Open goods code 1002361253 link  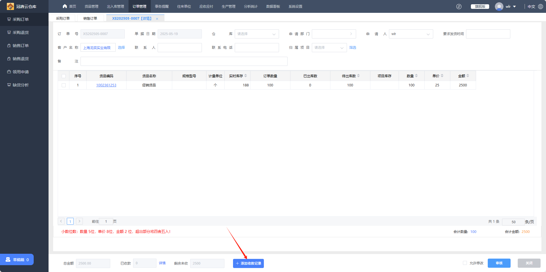106,85
